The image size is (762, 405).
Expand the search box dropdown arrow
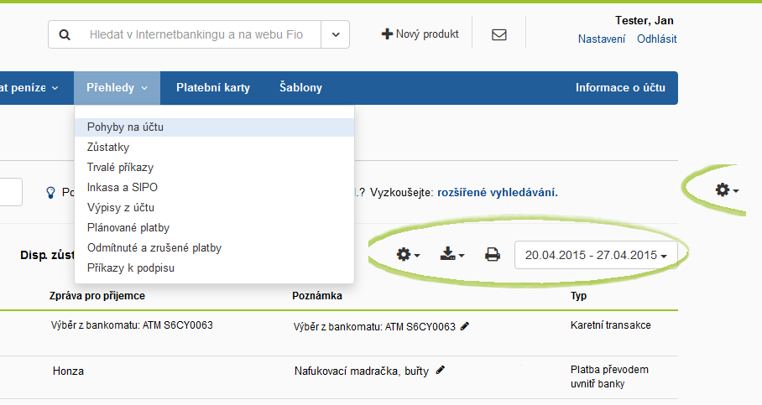[x=336, y=34]
